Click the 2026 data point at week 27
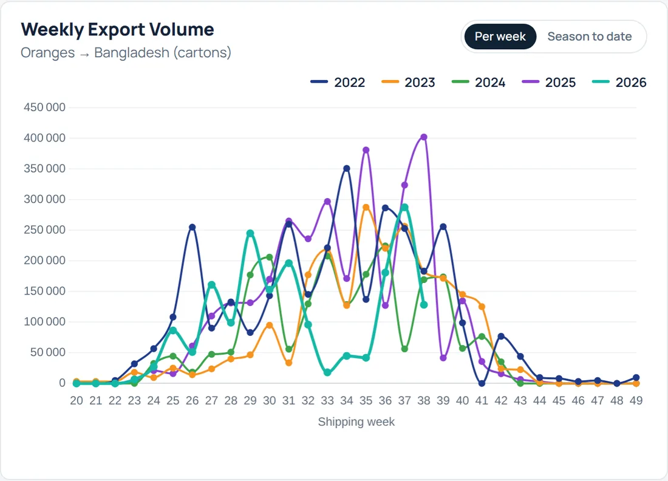The image size is (668, 481). pos(212,285)
